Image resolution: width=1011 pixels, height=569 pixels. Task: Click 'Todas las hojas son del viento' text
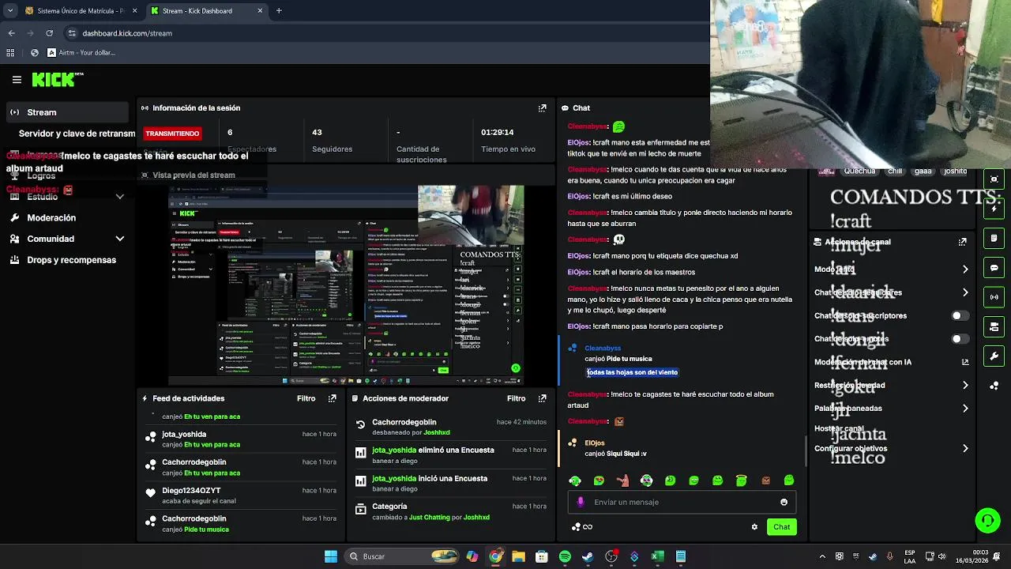[x=632, y=372]
